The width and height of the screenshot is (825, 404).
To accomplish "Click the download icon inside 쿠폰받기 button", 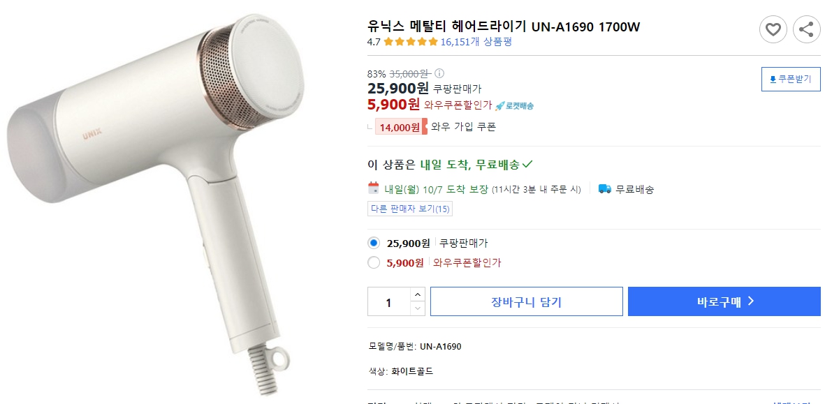I will (773, 79).
